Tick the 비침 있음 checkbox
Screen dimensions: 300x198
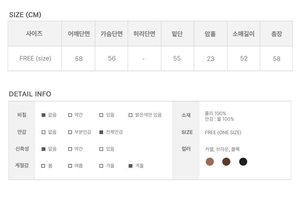(101, 115)
